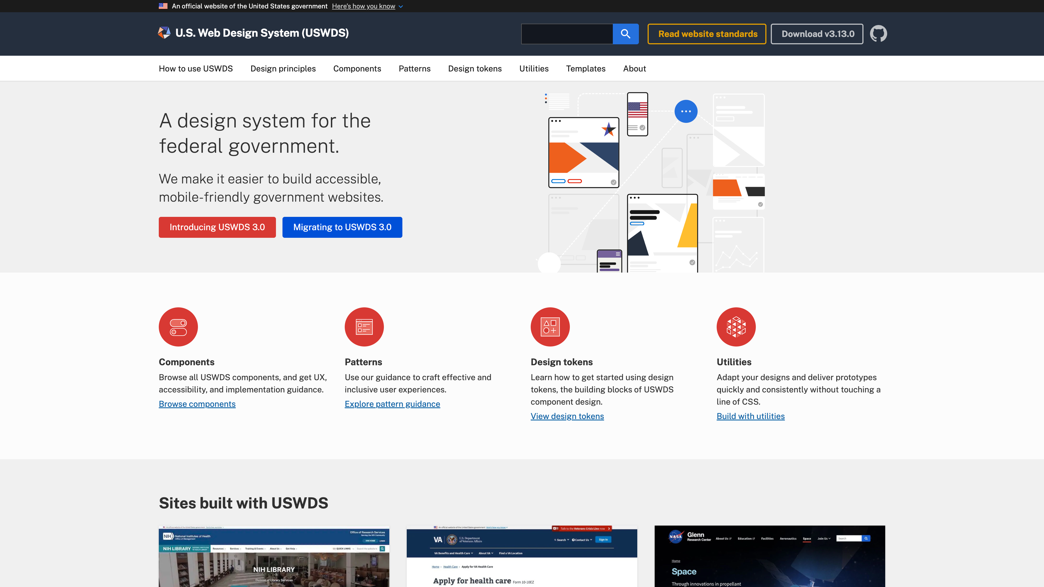Open the Components navigation menu item
Viewport: 1044px width, 587px height.
point(357,68)
